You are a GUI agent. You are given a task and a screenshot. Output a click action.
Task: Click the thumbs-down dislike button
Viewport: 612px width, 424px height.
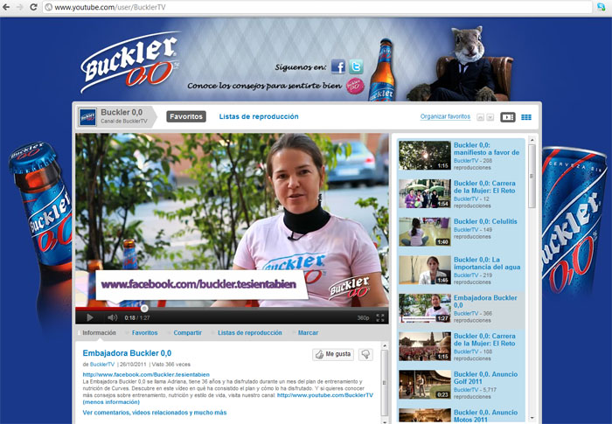tap(365, 354)
